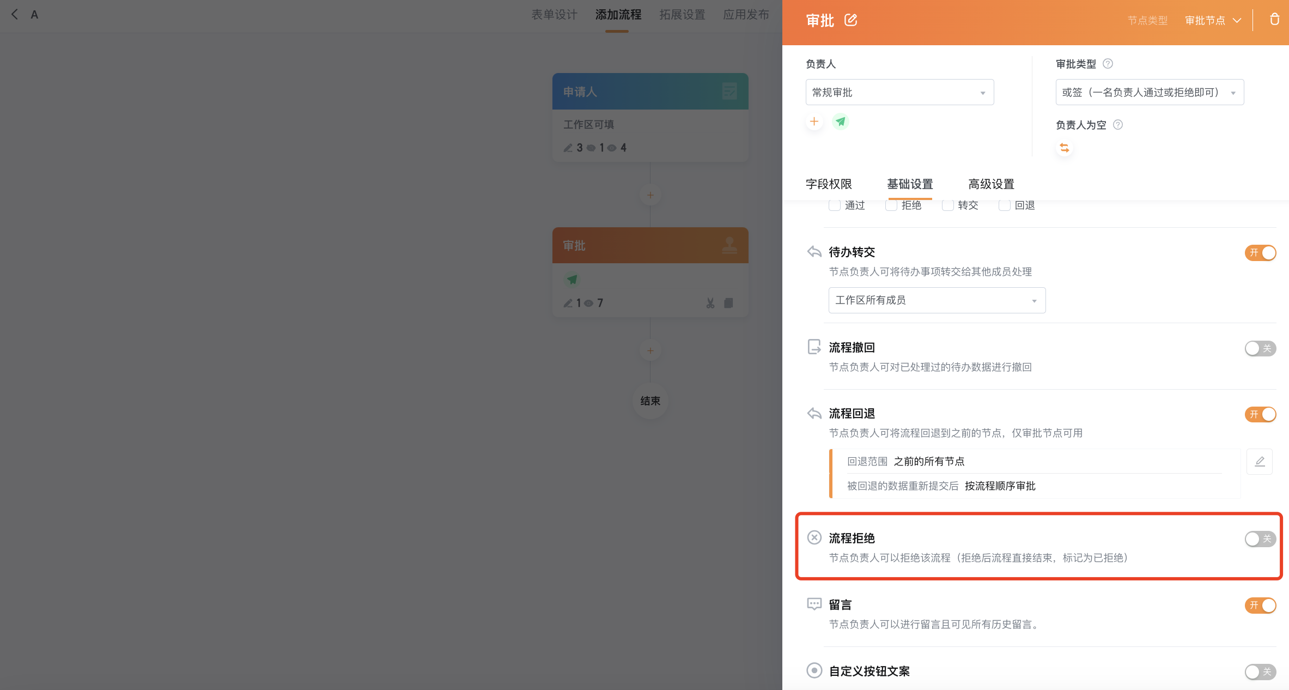Click the back arrow in the top bar
Image resolution: width=1289 pixels, height=690 pixels.
pos(15,15)
